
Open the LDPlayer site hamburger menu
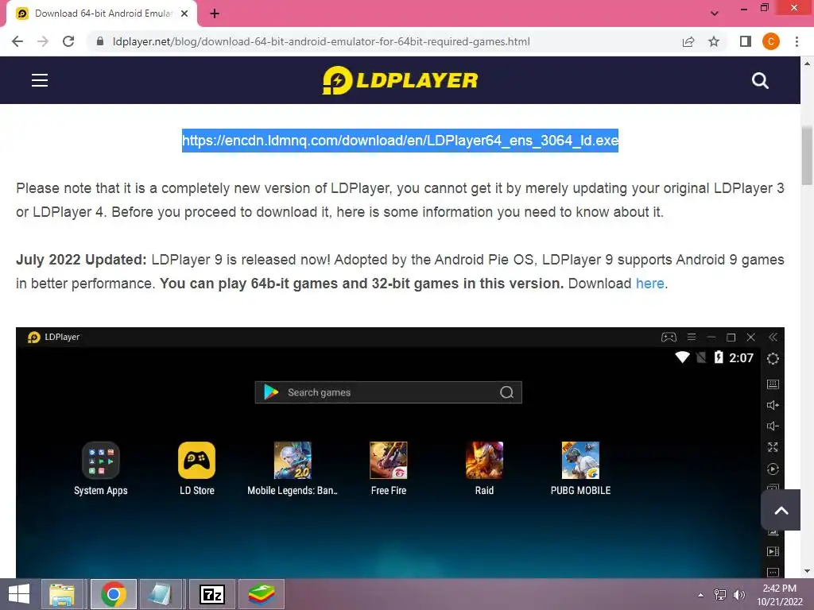[40, 80]
